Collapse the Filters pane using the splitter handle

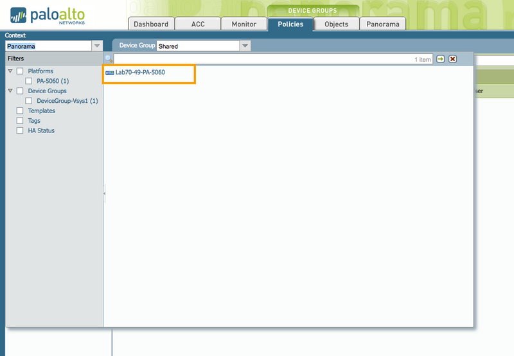[x=104, y=193]
